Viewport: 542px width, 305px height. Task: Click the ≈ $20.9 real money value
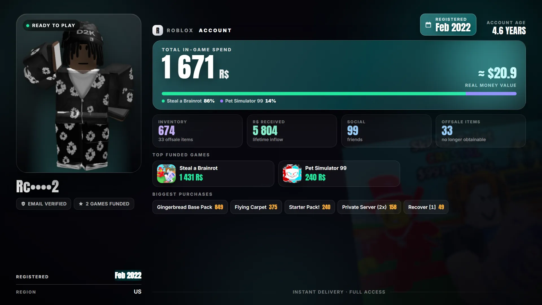tap(497, 73)
